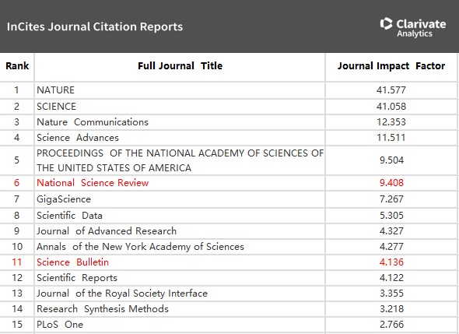Select impact factor value 11.511
This screenshot has width=459, height=334.
click(391, 138)
